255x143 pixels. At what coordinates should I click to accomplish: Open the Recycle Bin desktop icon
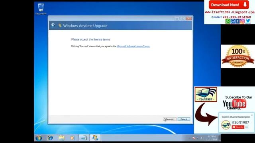(41, 9)
